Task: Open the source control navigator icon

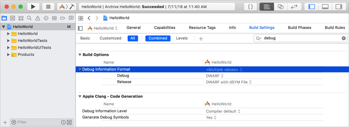Action: tap(13, 18)
